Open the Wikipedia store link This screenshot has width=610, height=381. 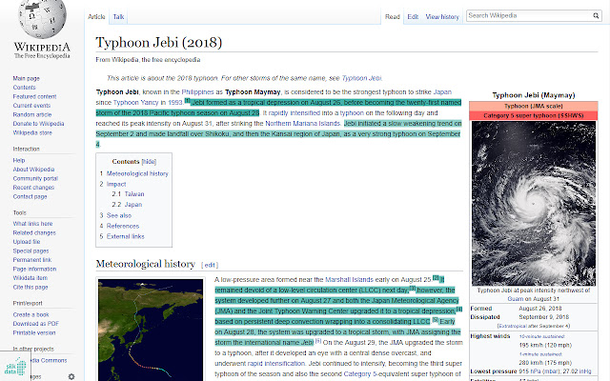coord(32,132)
